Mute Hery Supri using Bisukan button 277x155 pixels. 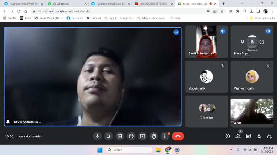252,42
